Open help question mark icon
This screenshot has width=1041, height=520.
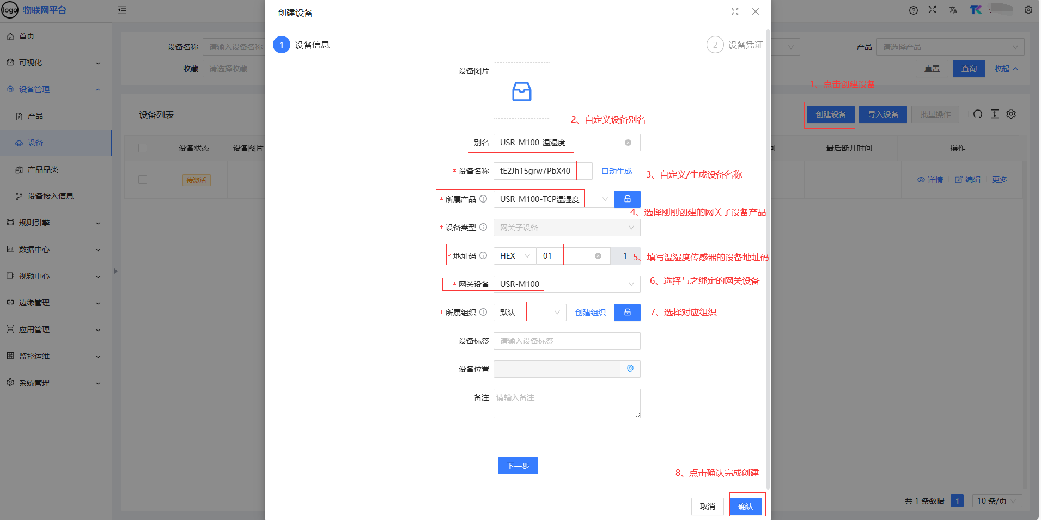[914, 10]
